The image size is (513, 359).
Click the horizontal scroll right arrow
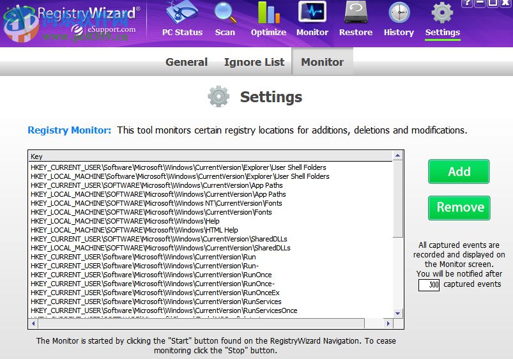(388, 323)
